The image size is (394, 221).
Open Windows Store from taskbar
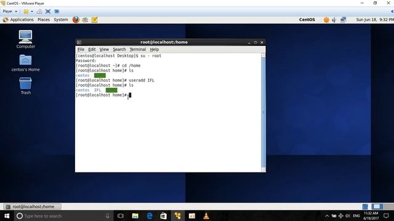pyautogui.click(x=164, y=215)
